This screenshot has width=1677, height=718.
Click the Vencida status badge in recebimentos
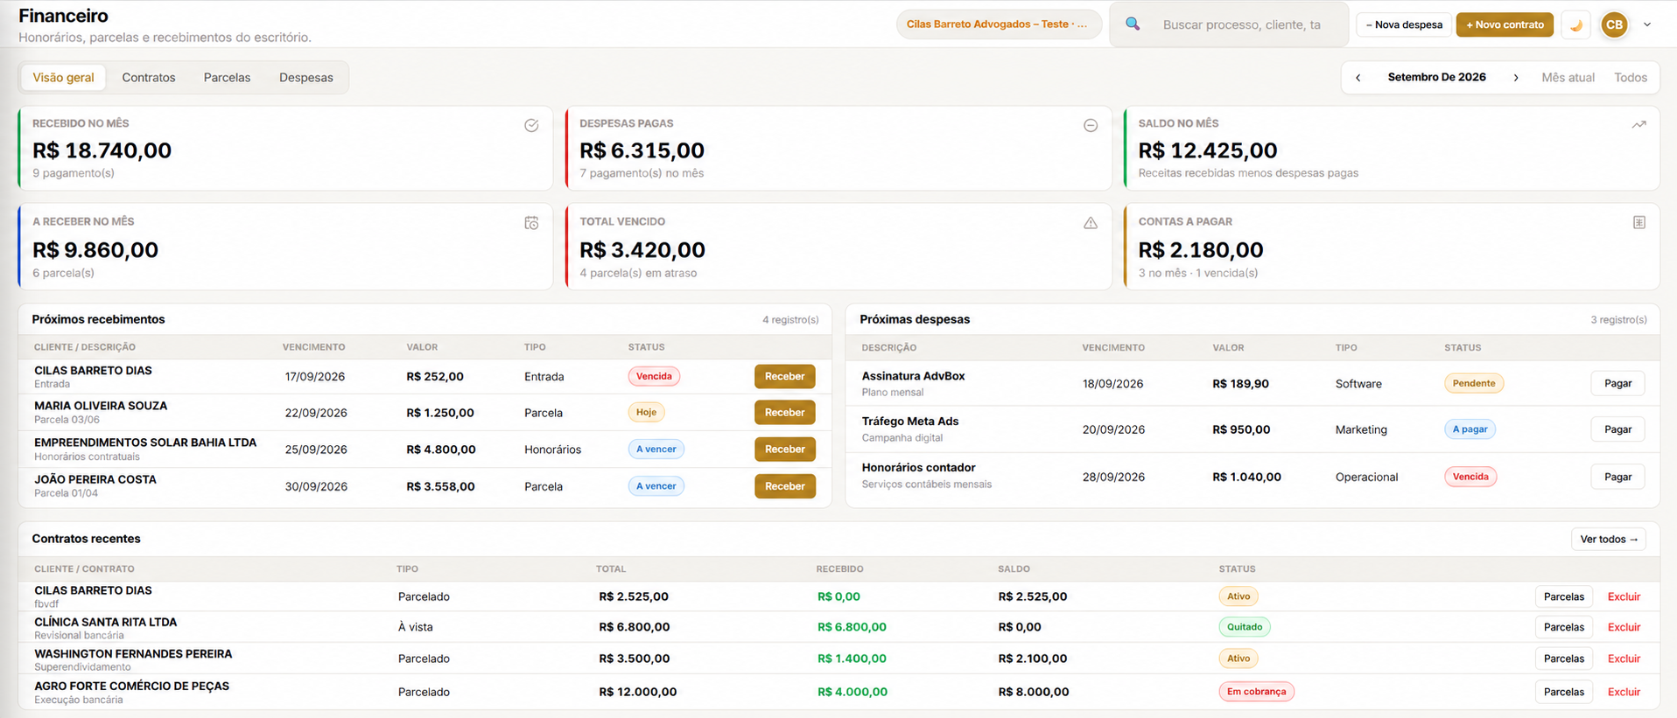654,376
